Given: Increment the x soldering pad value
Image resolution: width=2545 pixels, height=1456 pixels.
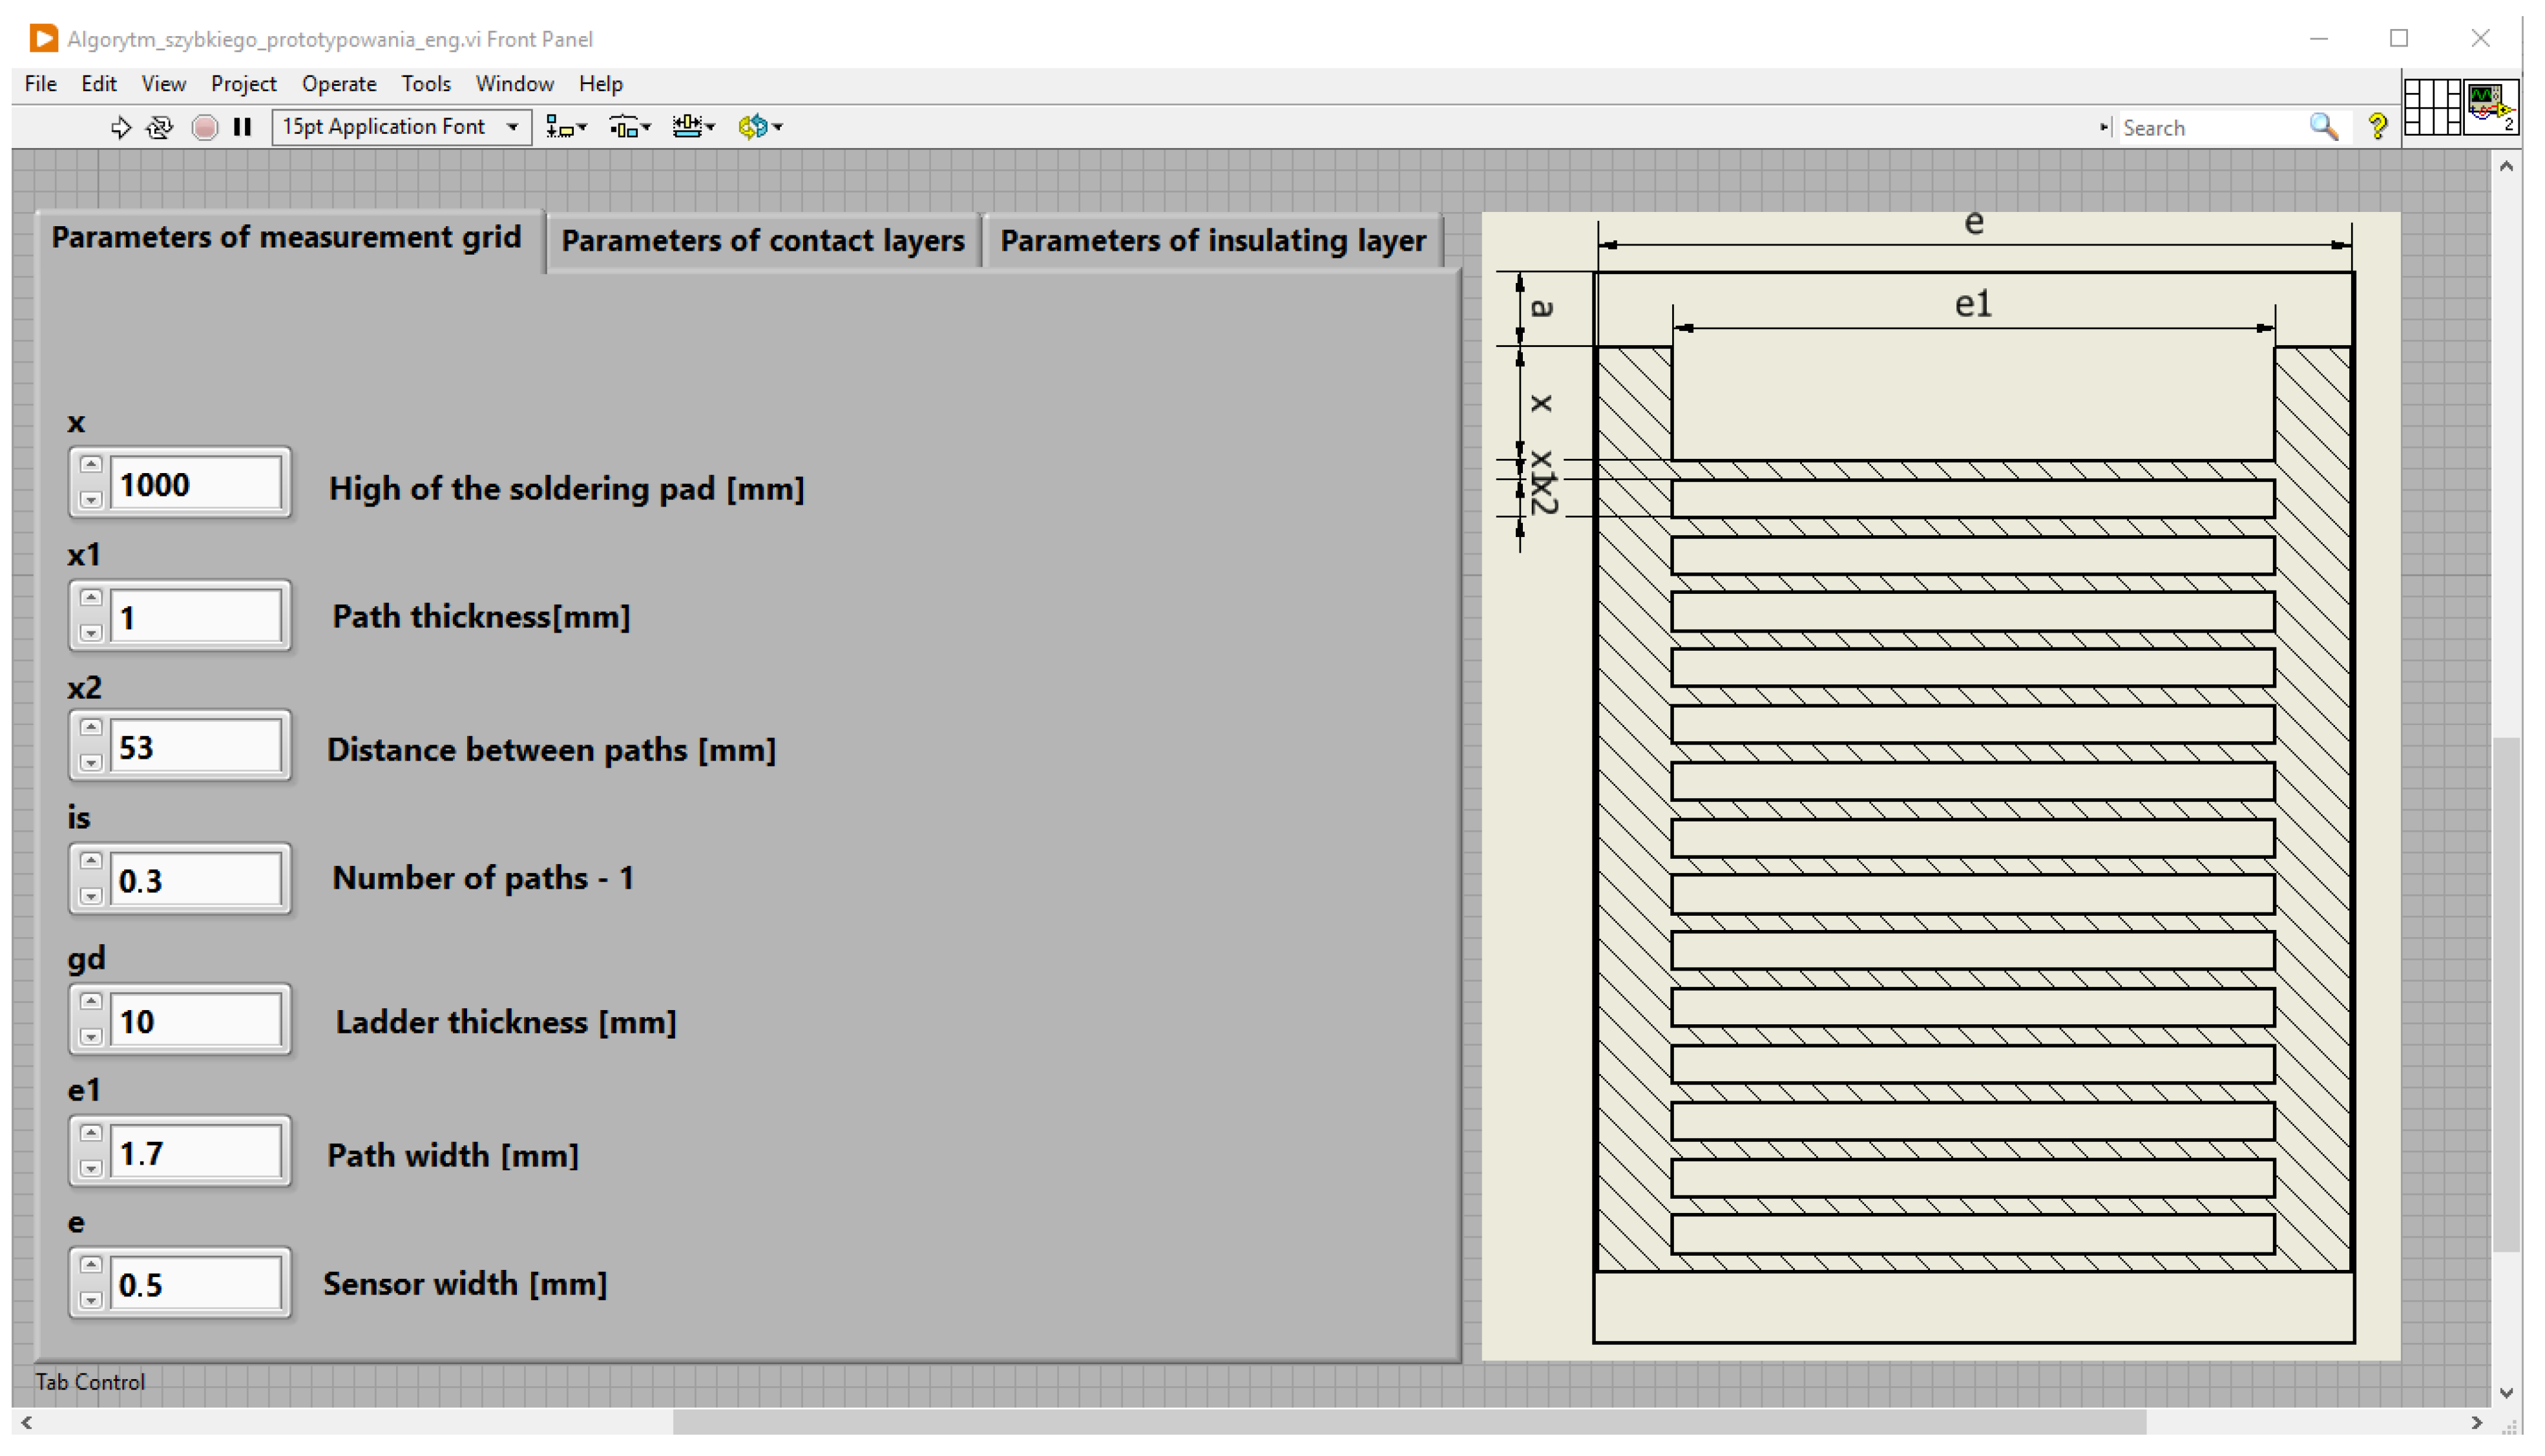Looking at the screenshot, I should (x=91, y=465).
